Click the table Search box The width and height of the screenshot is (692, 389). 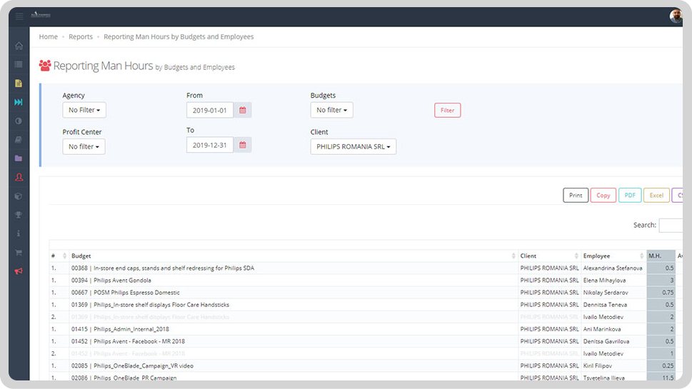[x=671, y=225]
